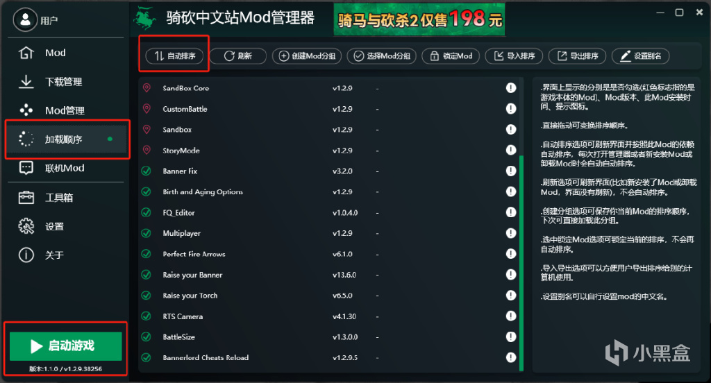Uncheck Raise your Banner mod
Viewport: 711px width, 383px height.
point(146,275)
